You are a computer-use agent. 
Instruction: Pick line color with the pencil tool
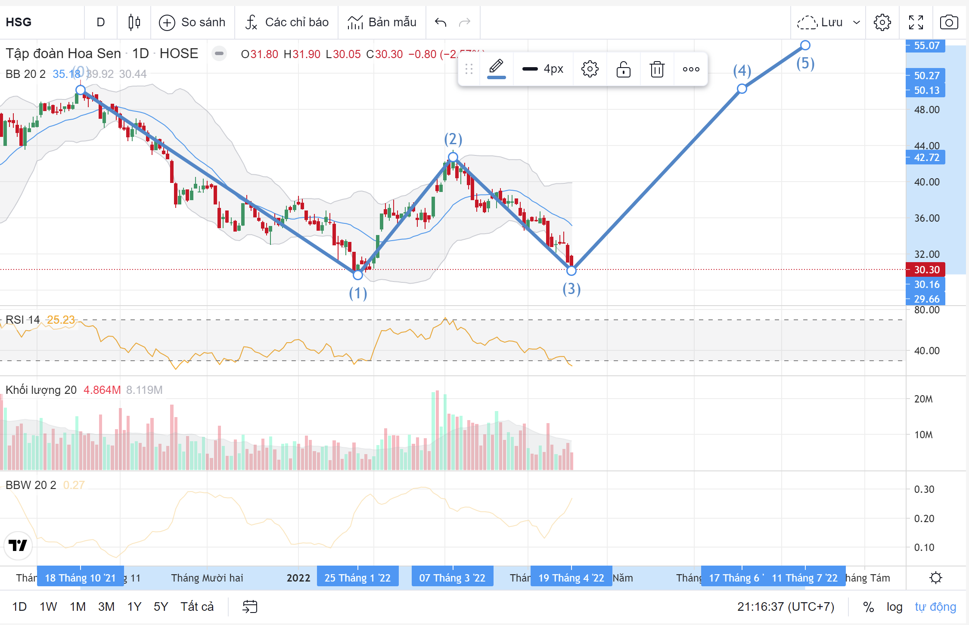[x=497, y=68]
